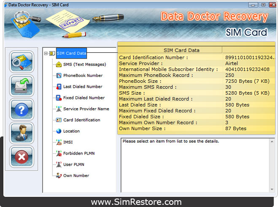Click the save recovered data drive icon
Screen dimensions: 278x207
click(x=22, y=86)
